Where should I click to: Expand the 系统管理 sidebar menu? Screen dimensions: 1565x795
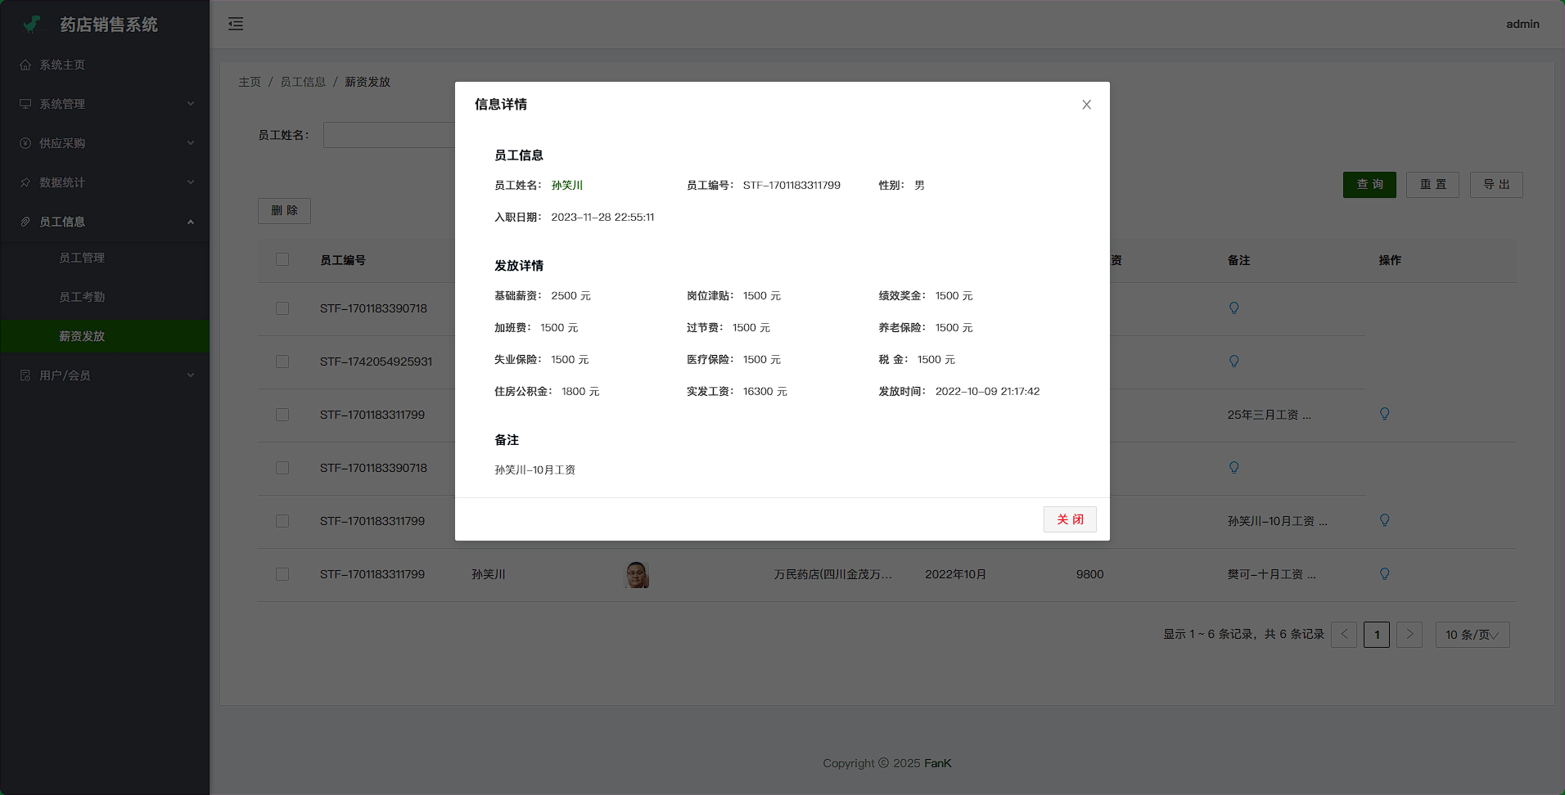(105, 104)
